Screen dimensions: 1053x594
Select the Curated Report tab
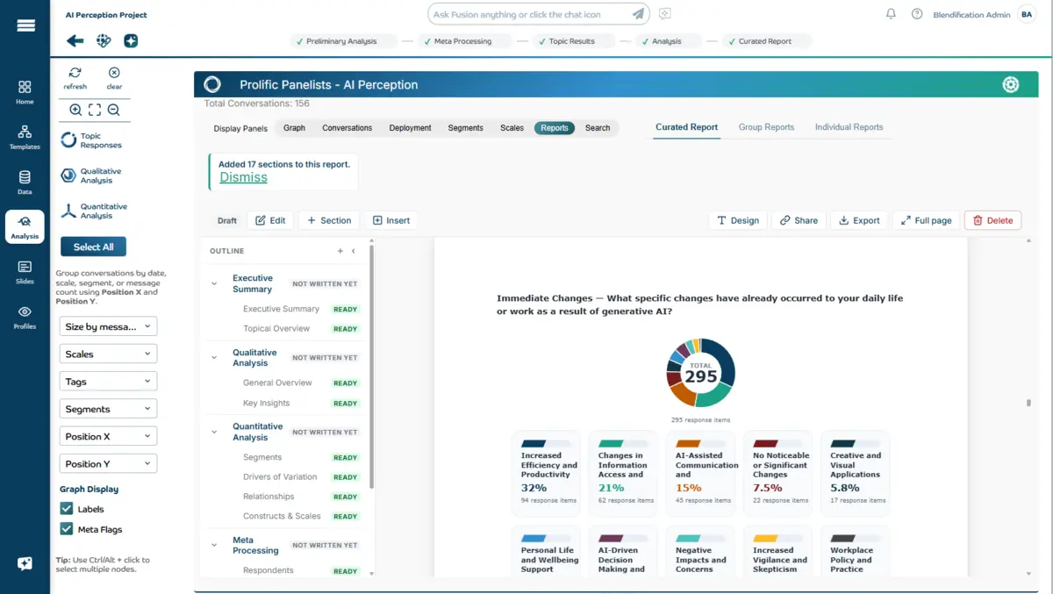[686, 127]
